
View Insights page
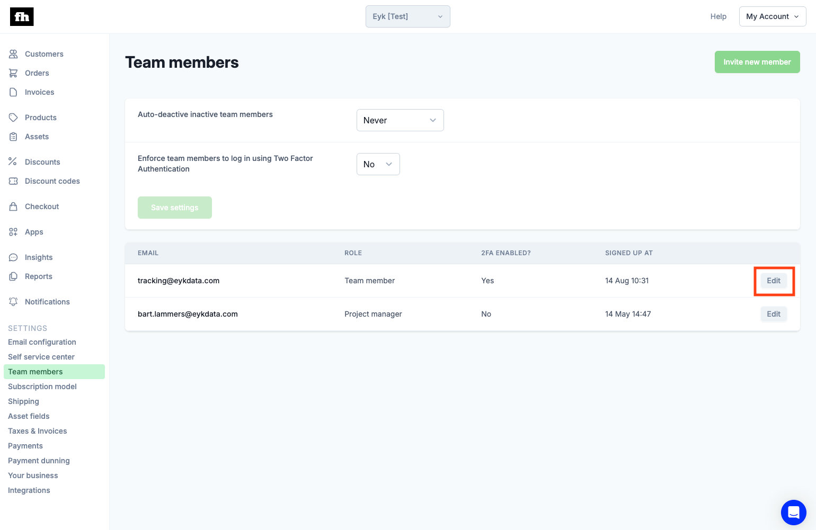click(x=39, y=257)
